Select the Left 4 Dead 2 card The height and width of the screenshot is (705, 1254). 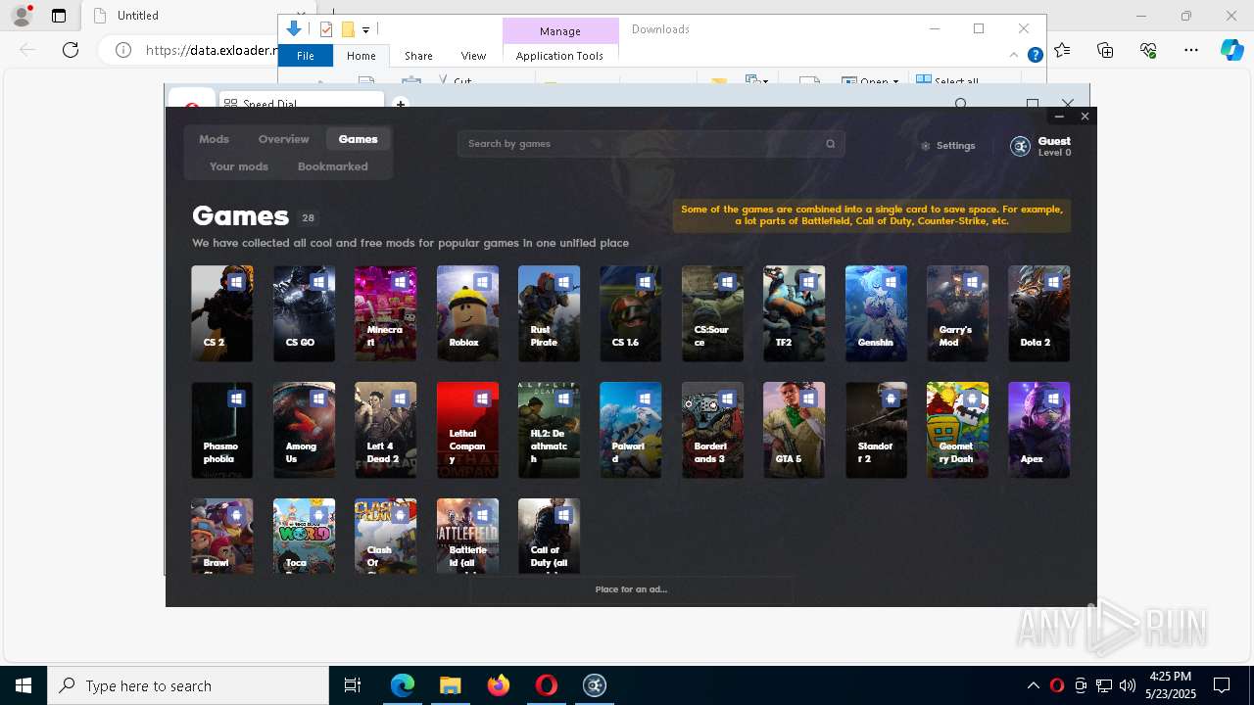385,430
